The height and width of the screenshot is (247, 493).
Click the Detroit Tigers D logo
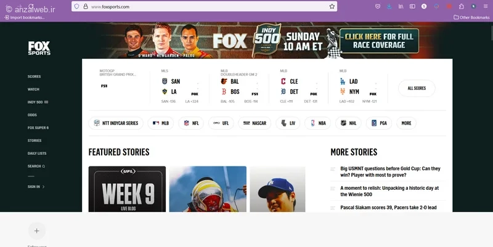[283, 92]
